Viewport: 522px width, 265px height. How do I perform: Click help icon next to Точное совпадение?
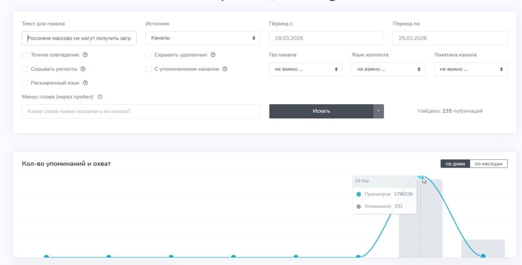(x=85, y=55)
